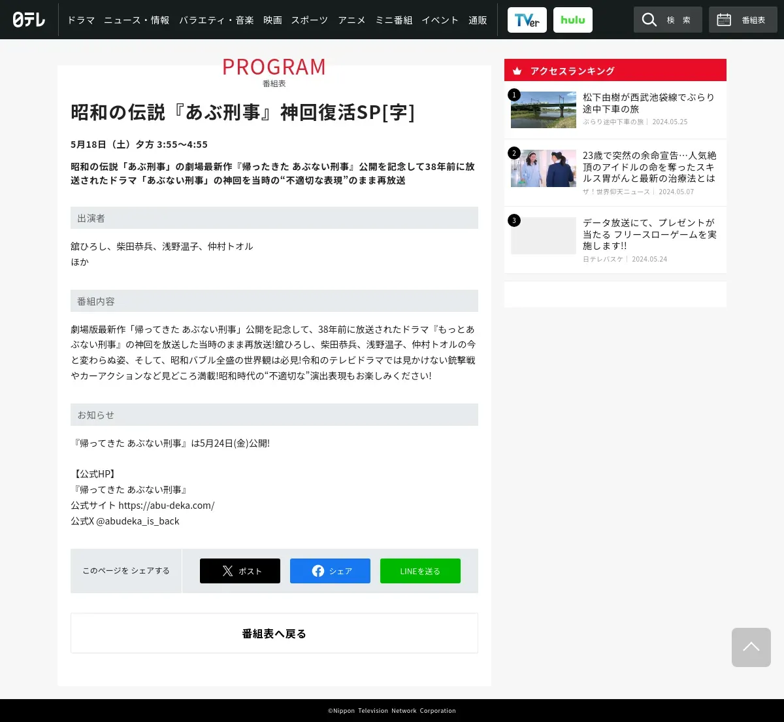Open ranking article 23歳で突然の余命宣告
Viewport: 784px width, 722px height.
tap(649, 167)
